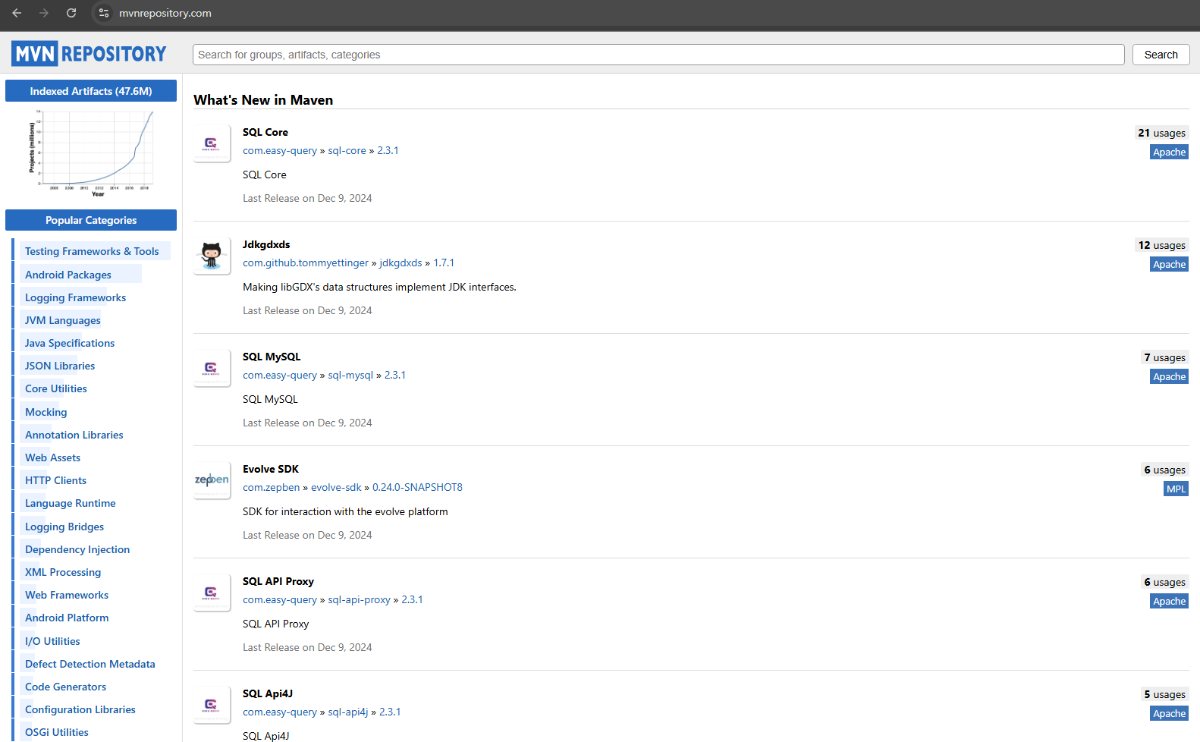Viewport: 1200px width, 742px height.
Task: Open com.zepben group link
Action: pyautogui.click(x=272, y=487)
